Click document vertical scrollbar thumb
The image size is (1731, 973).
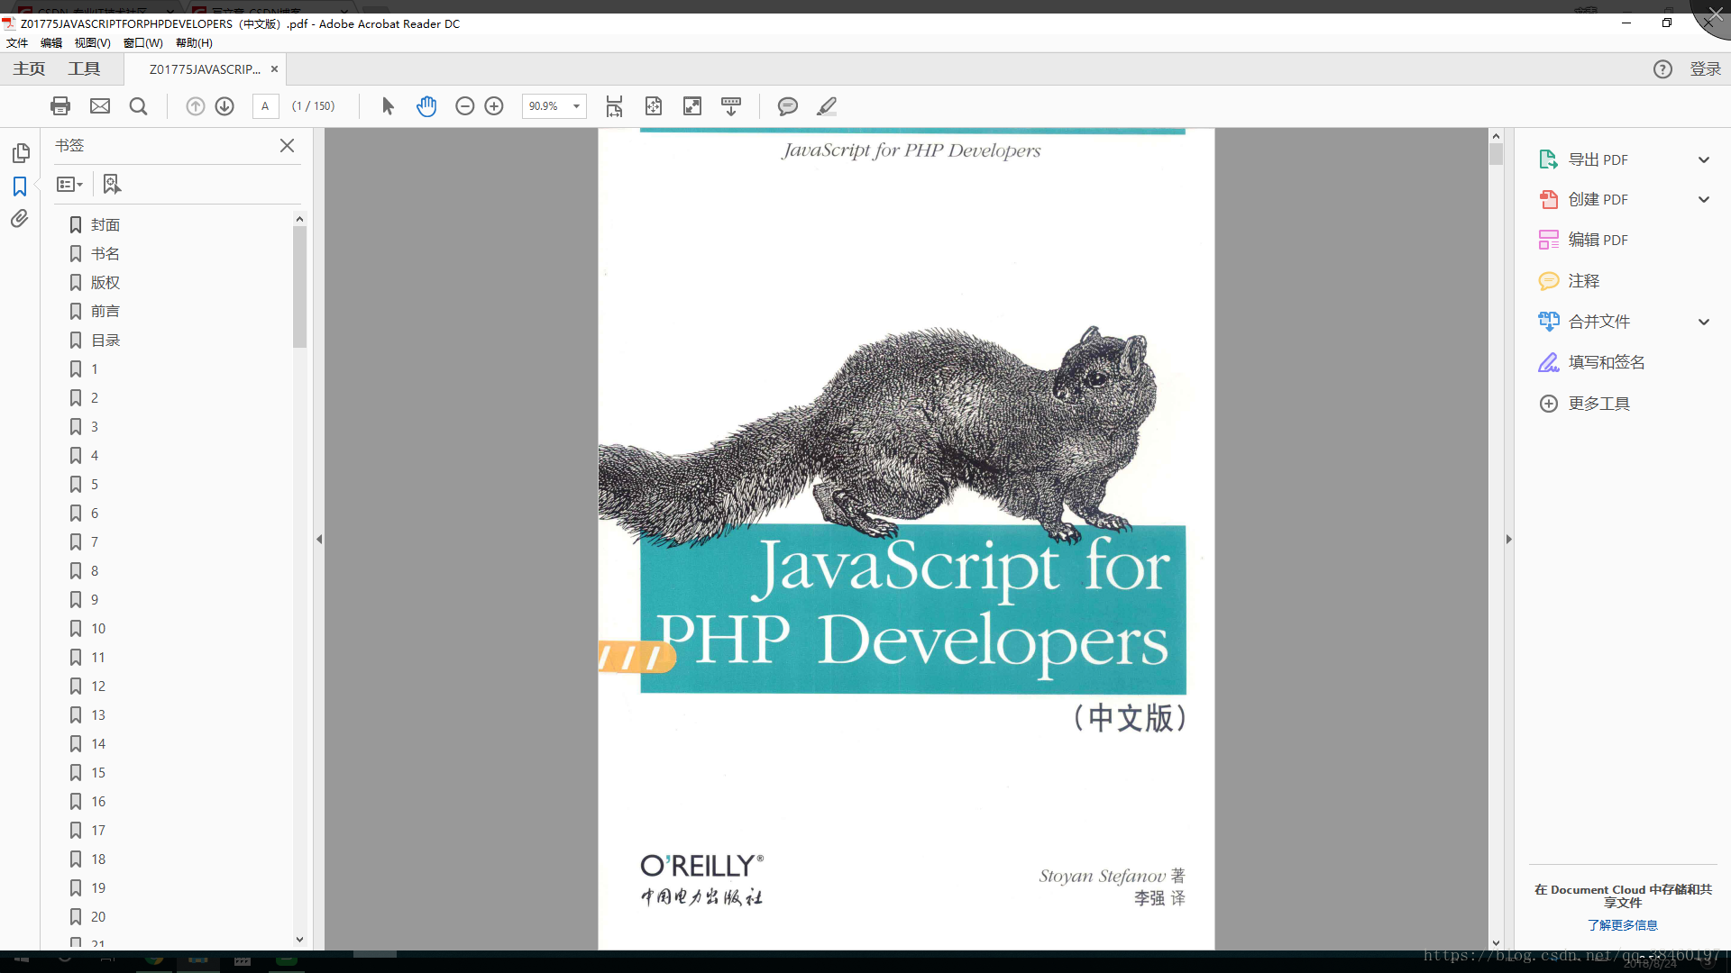pyautogui.click(x=1496, y=154)
